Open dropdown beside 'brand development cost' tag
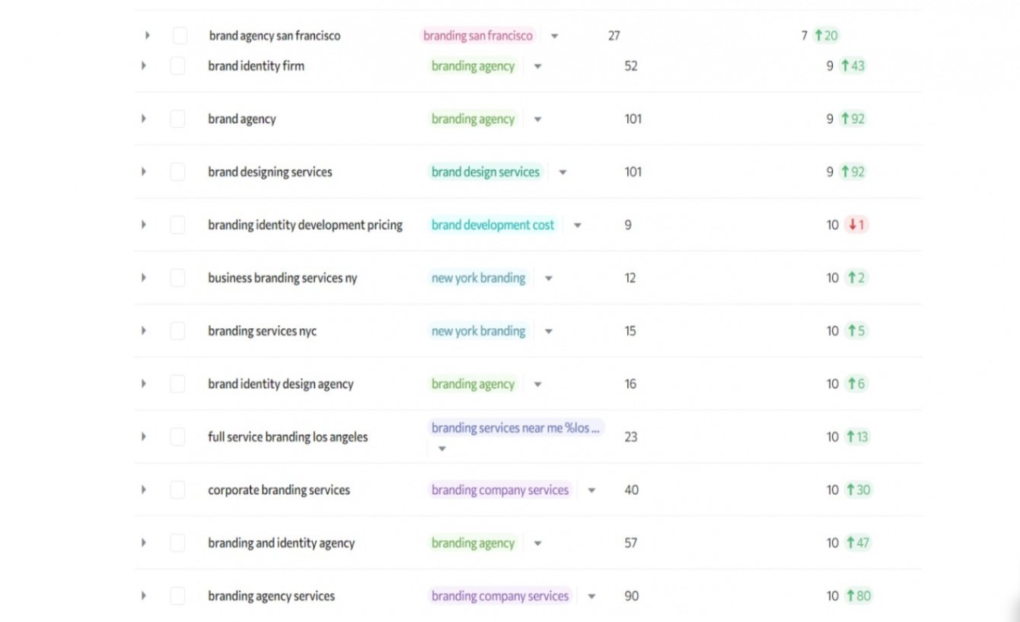This screenshot has width=1020, height=622. pyautogui.click(x=577, y=225)
